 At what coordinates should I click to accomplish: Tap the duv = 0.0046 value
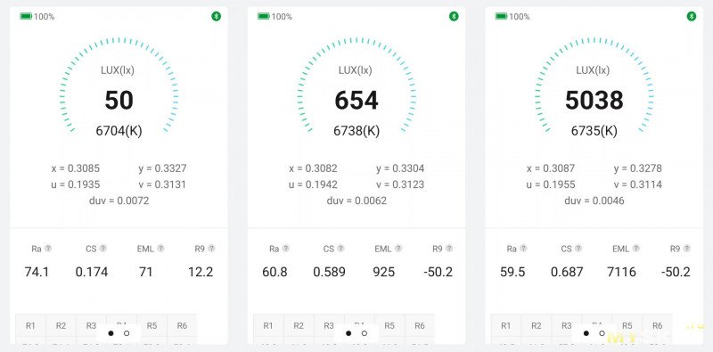point(594,201)
